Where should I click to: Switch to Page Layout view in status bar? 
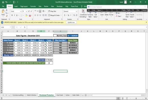[123, 98]
